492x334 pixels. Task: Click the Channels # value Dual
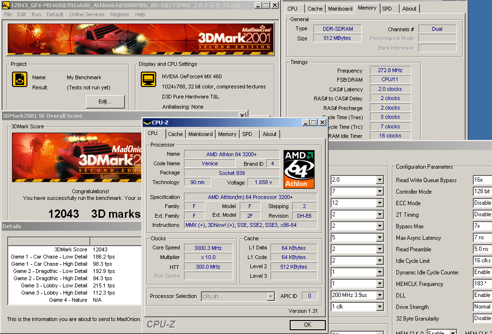(x=437, y=29)
